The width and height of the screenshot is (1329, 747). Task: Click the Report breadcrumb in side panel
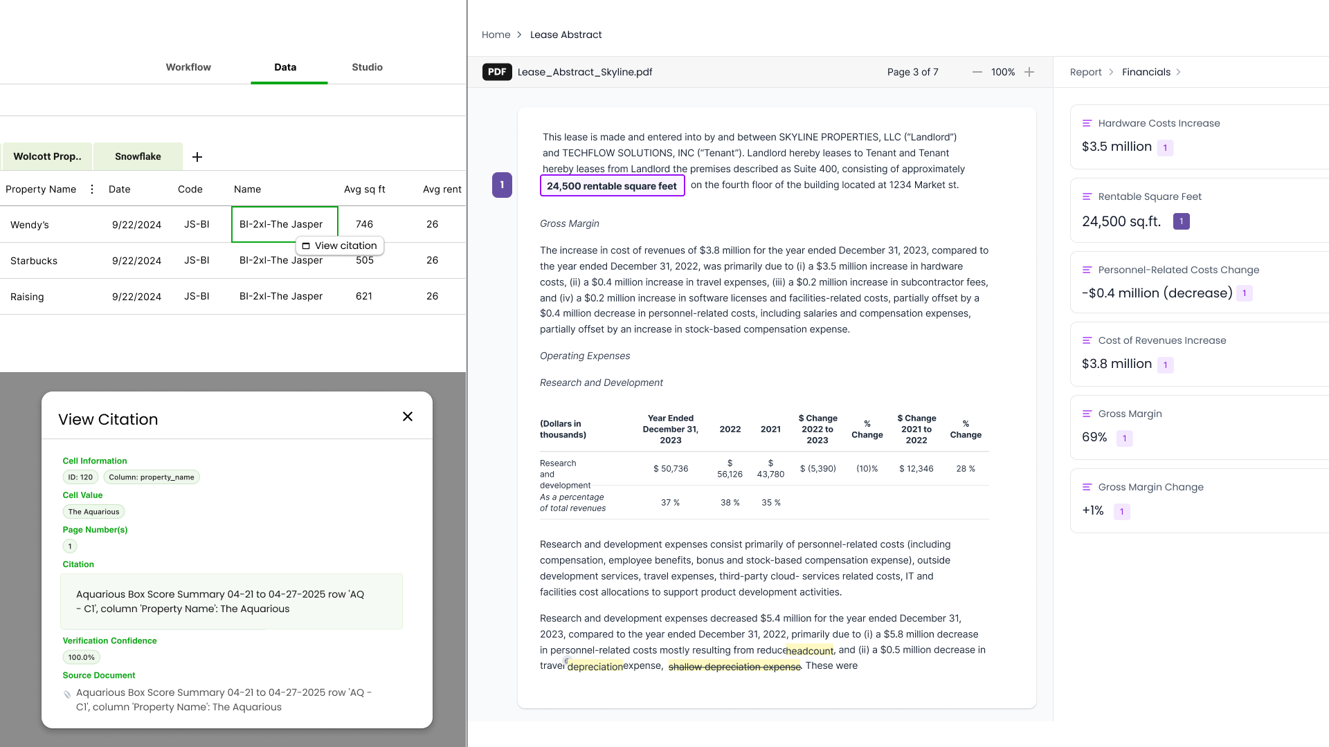pyautogui.click(x=1085, y=72)
